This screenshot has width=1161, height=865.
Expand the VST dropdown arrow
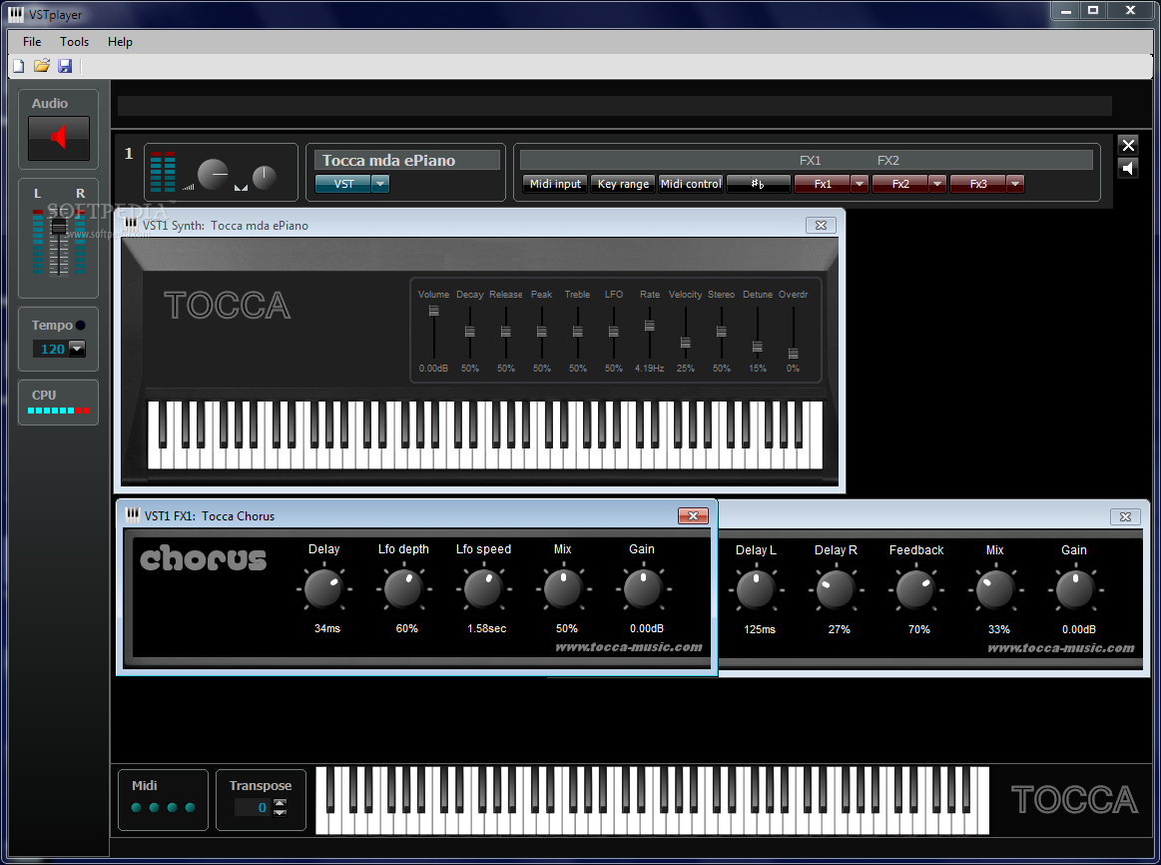379,184
